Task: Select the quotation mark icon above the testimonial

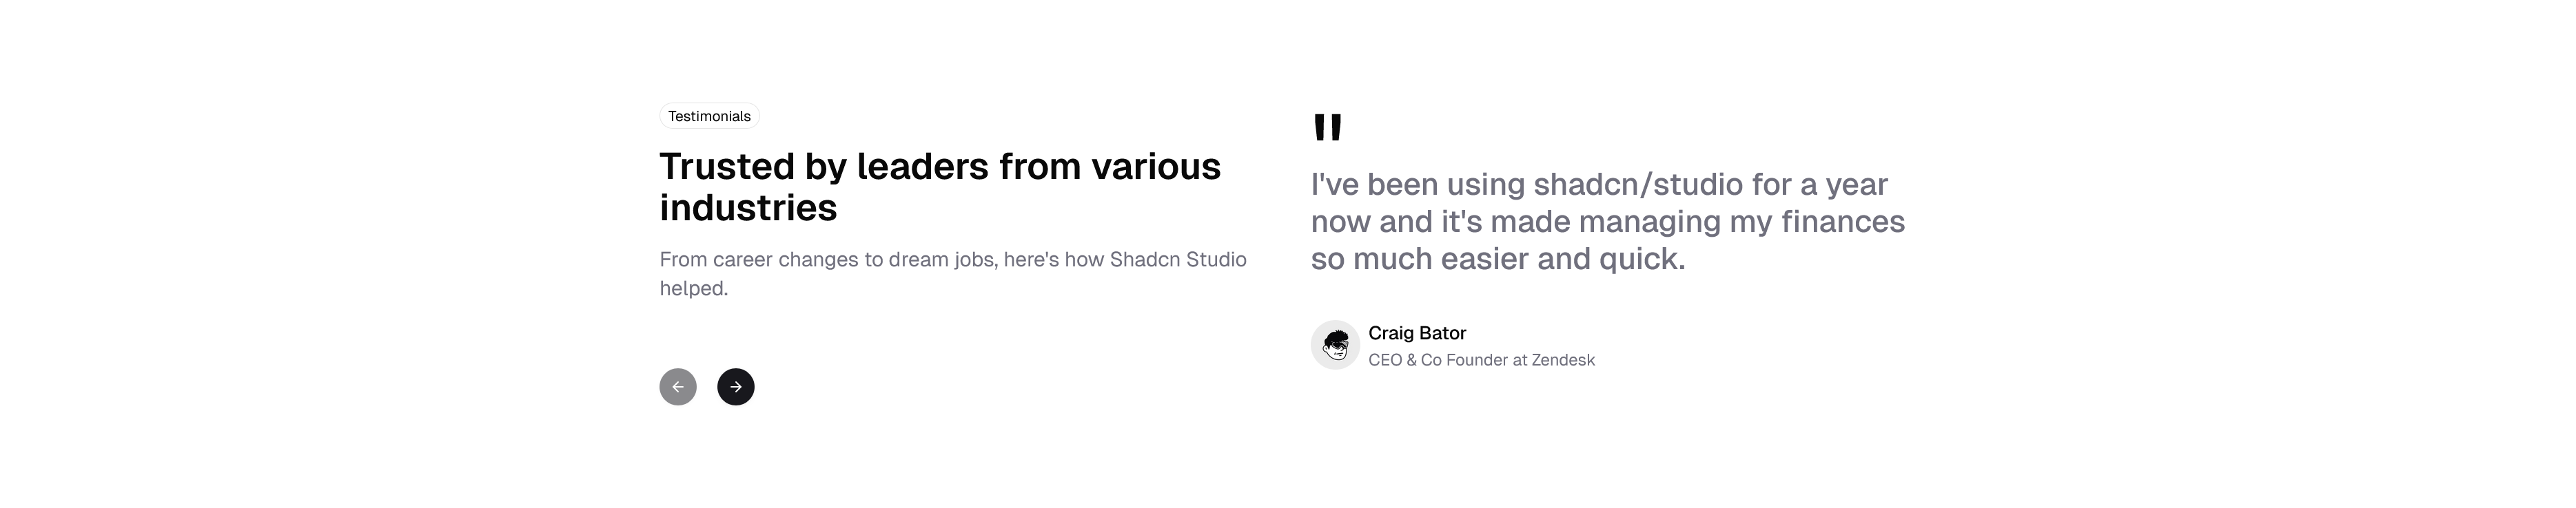Action: pos(1327,128)
